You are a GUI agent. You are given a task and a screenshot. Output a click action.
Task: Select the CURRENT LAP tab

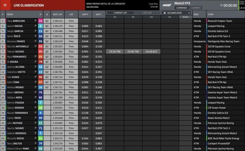tap(120, 13)
